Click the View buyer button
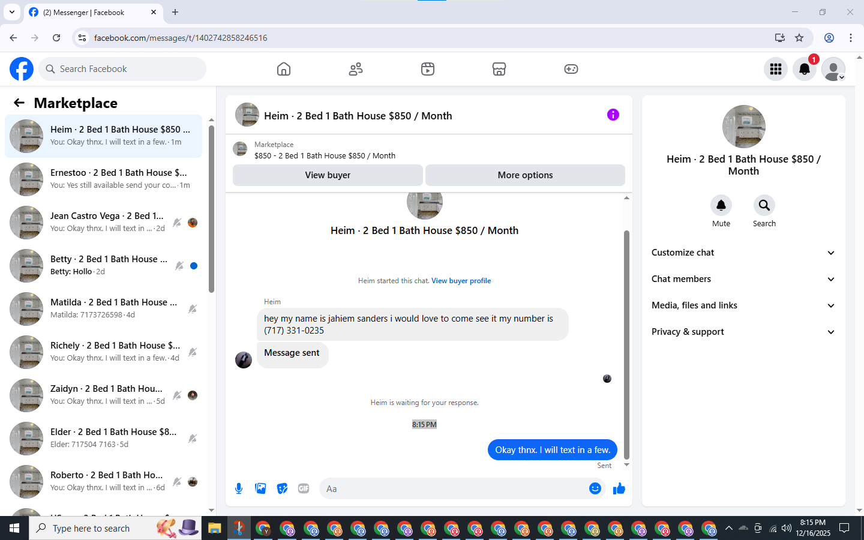This screenshot has width=864, height=540. [x=328, y=175]
